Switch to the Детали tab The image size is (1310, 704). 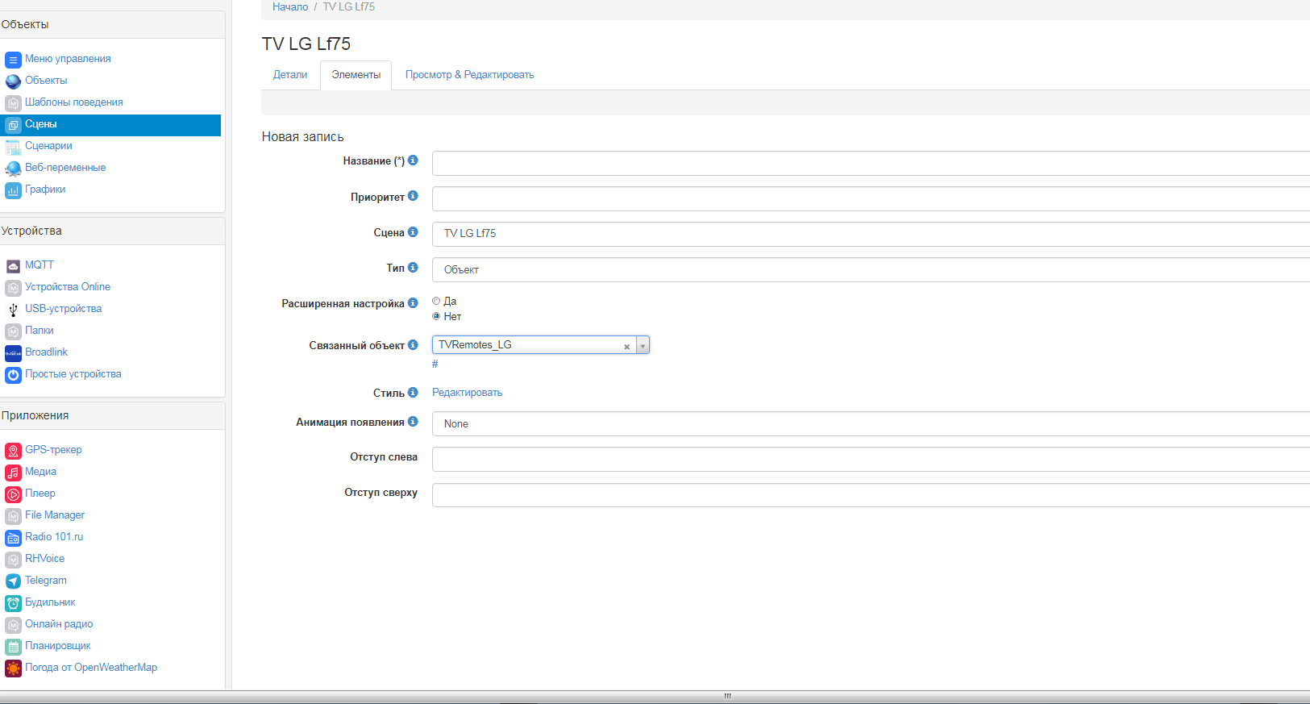(x=290, y=75)
